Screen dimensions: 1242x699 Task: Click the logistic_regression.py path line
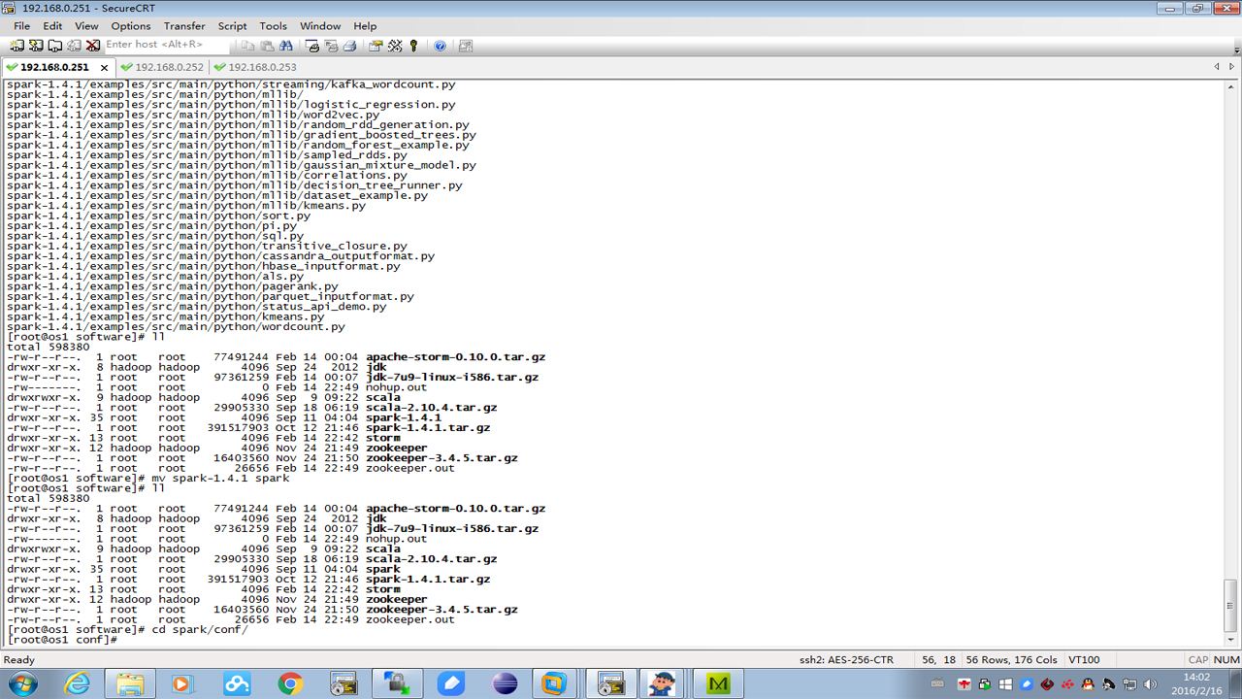(231, 105)
